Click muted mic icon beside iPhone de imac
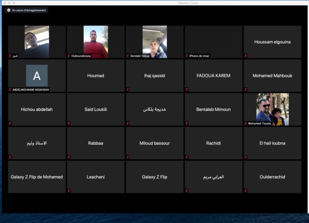 pyautogui.click(x=187, y=56)
